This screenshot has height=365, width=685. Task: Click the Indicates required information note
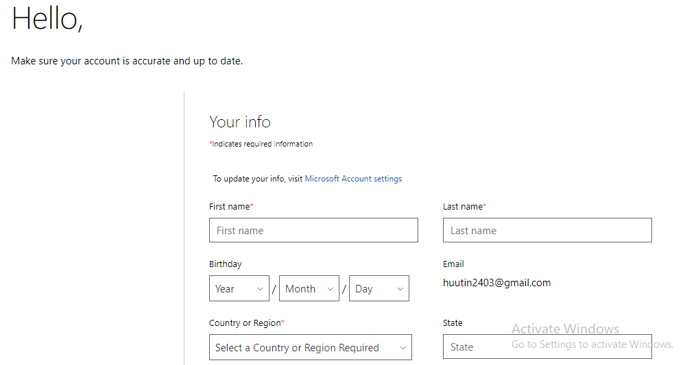point(261,144)
